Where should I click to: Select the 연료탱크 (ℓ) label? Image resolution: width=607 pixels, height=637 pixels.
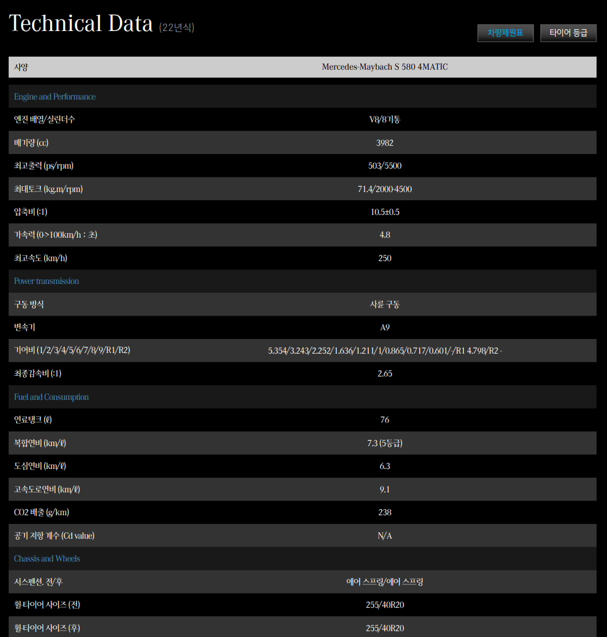(x=33, y=420)
